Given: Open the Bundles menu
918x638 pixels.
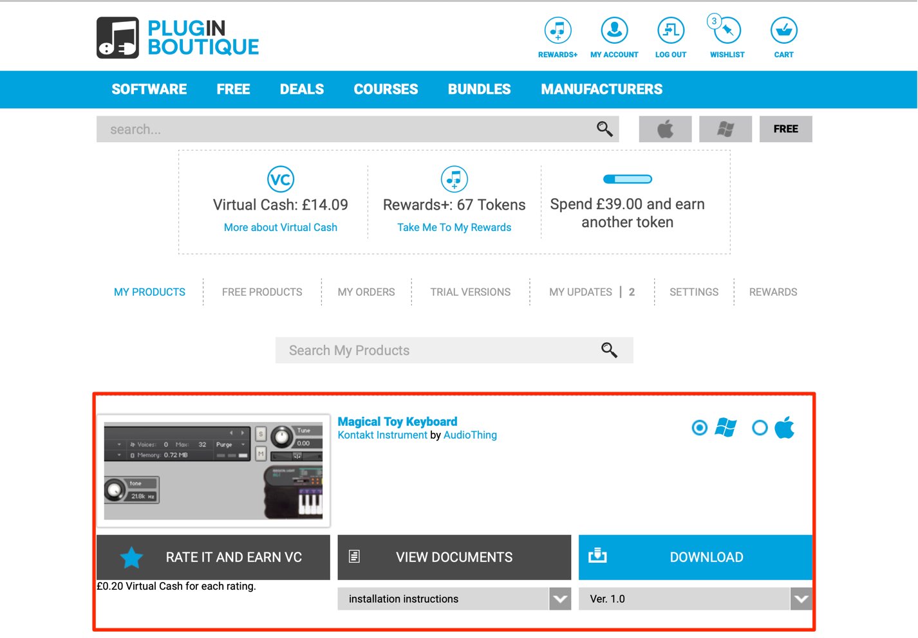Looking at the screenshot, I should 480,89.
